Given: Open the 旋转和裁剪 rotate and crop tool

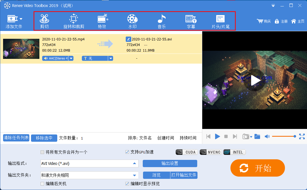Looking at the screenshot, I should [74, 21].
